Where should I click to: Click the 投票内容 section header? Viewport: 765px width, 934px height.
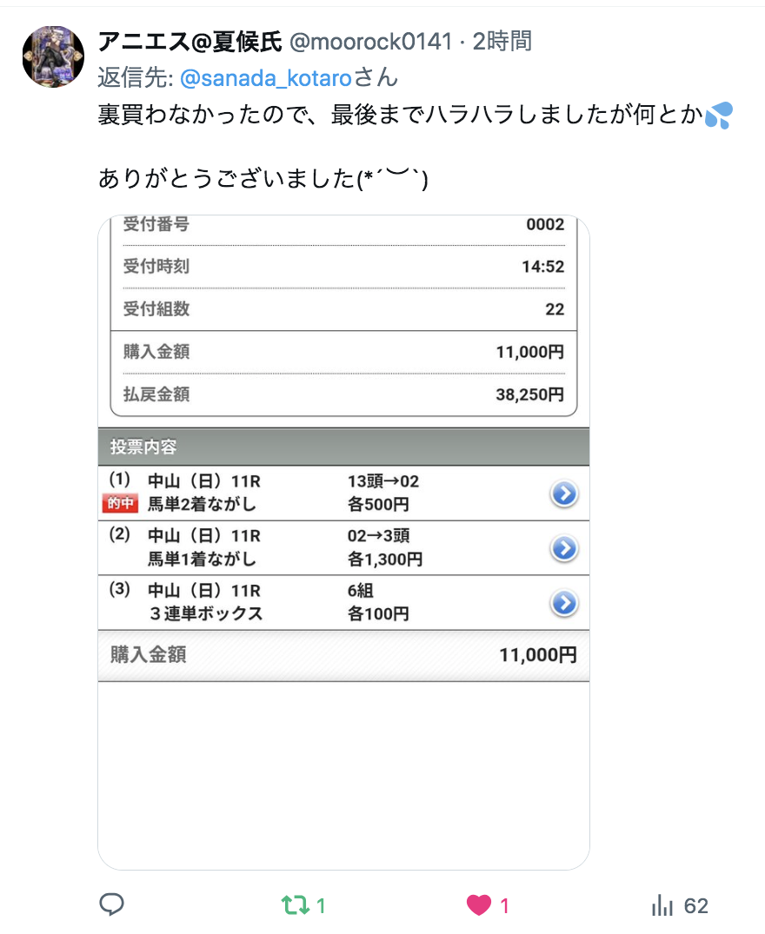coord(343,447)
